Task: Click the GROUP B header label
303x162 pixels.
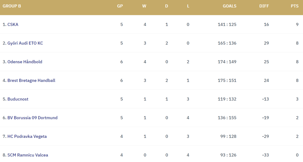Action: 12,6
